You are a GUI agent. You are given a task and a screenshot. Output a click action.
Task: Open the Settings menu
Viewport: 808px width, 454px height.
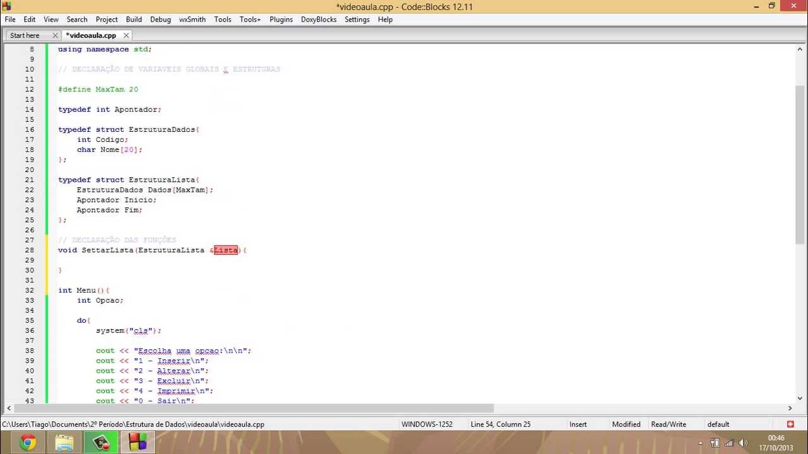coord(357,20)
